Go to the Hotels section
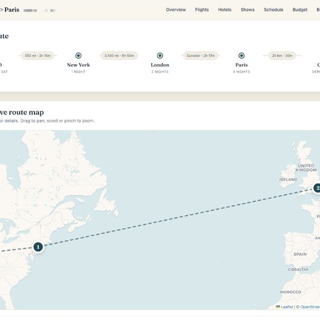Viewport: 320px width, 320px height. pyautogui.click(x=225, y=10)
